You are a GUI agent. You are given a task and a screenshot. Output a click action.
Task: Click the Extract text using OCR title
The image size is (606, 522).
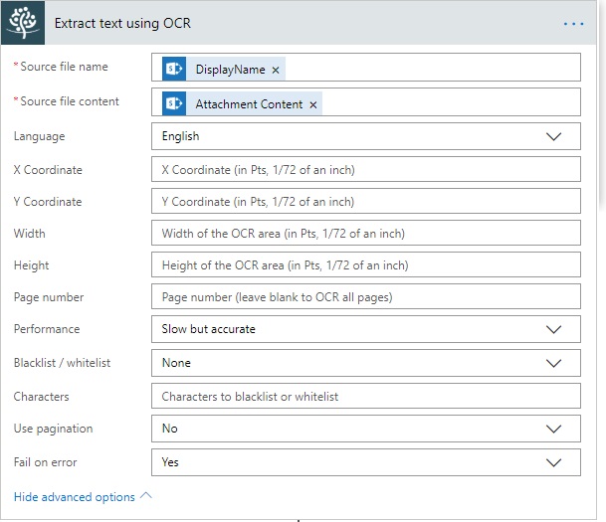122,23
